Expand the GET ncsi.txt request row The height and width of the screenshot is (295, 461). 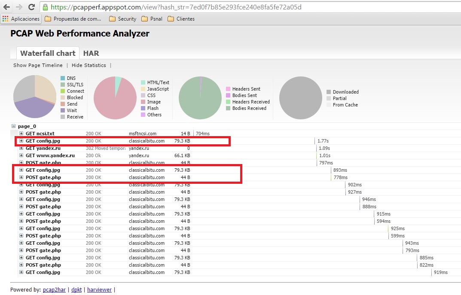21,134
